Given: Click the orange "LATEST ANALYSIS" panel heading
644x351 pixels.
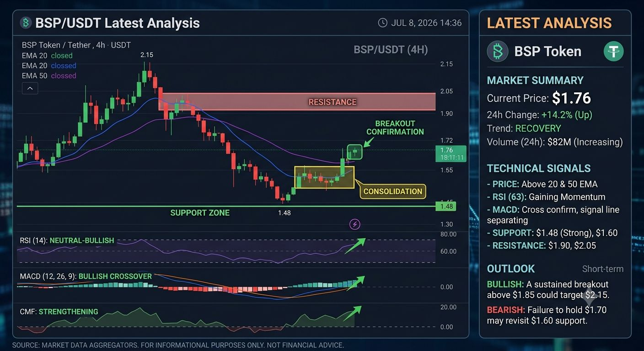Looking at the screenshot, I should click(x=549, y=23).
